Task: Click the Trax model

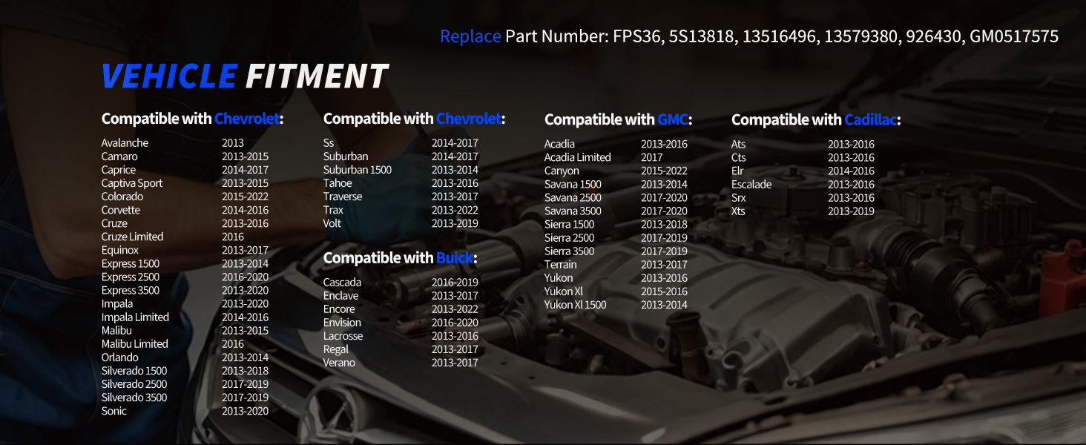Action: 333,209
